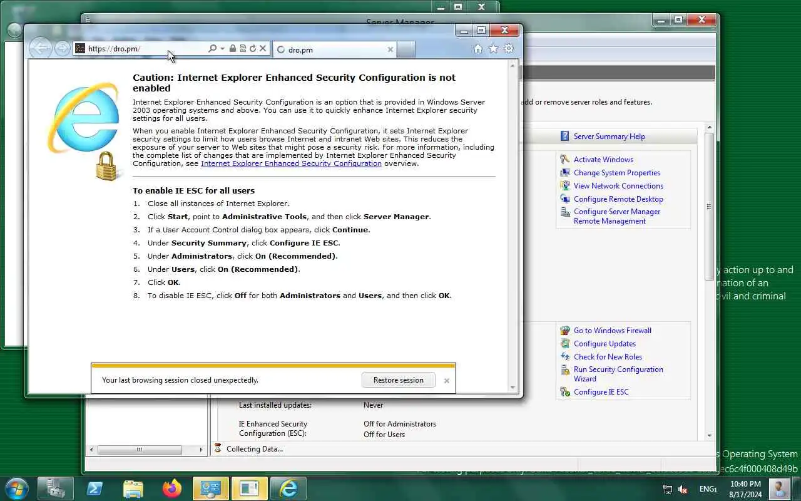Open Server Manager from taskbar pinned icon

click(56, 488)
